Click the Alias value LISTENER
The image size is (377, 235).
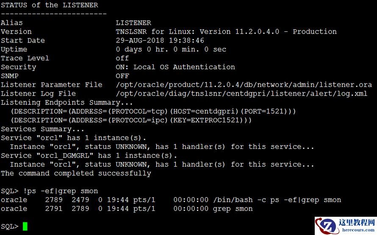(x=133, y=23)
